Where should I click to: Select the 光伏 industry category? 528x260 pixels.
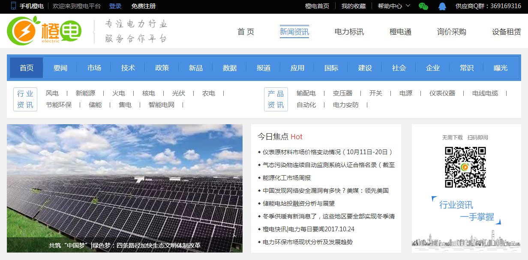pos(179,93)
